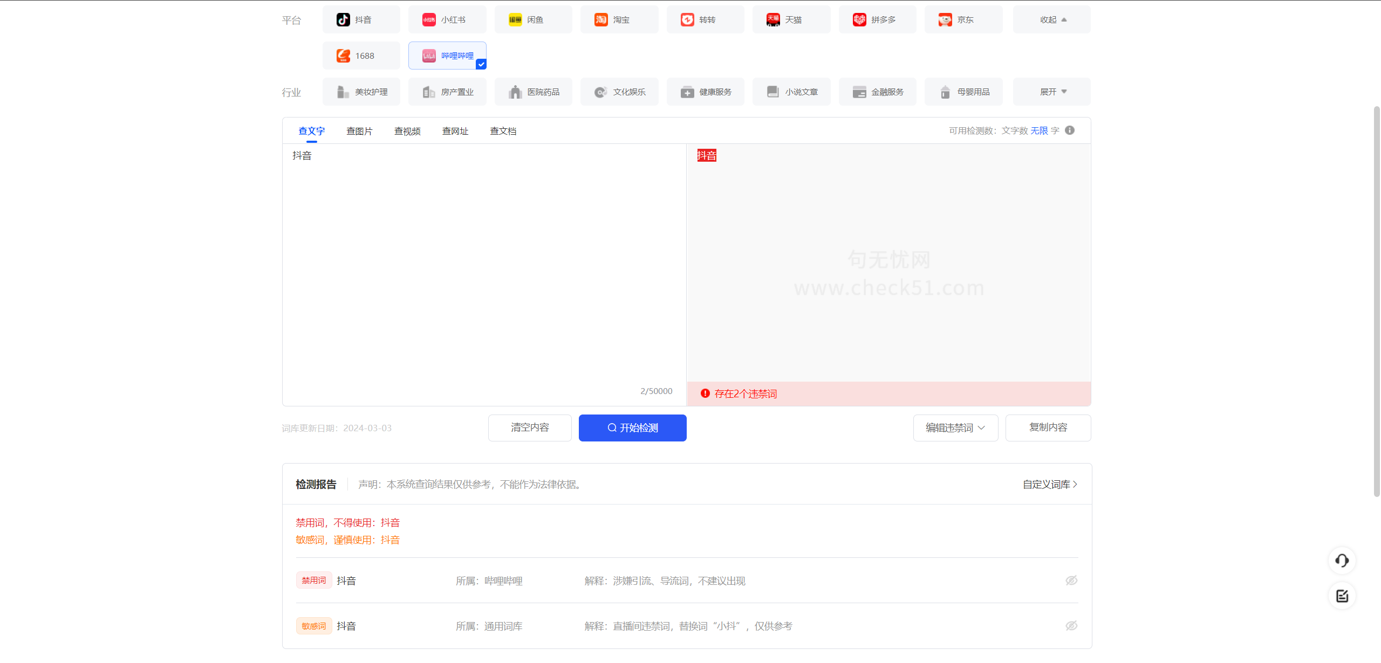This screenshot has width=1381, height=663.
Task: Select the 拼多多 platform
Action: 878,20
